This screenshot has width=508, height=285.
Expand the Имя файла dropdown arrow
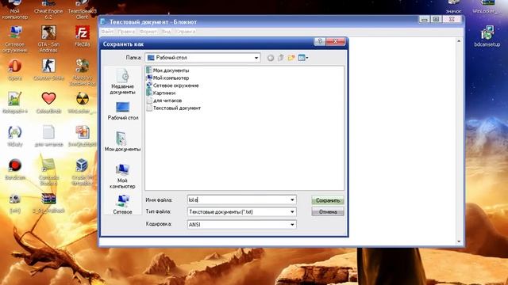point(292,199)
